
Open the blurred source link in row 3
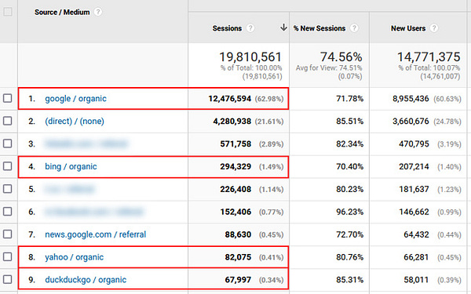click(86, 144)
